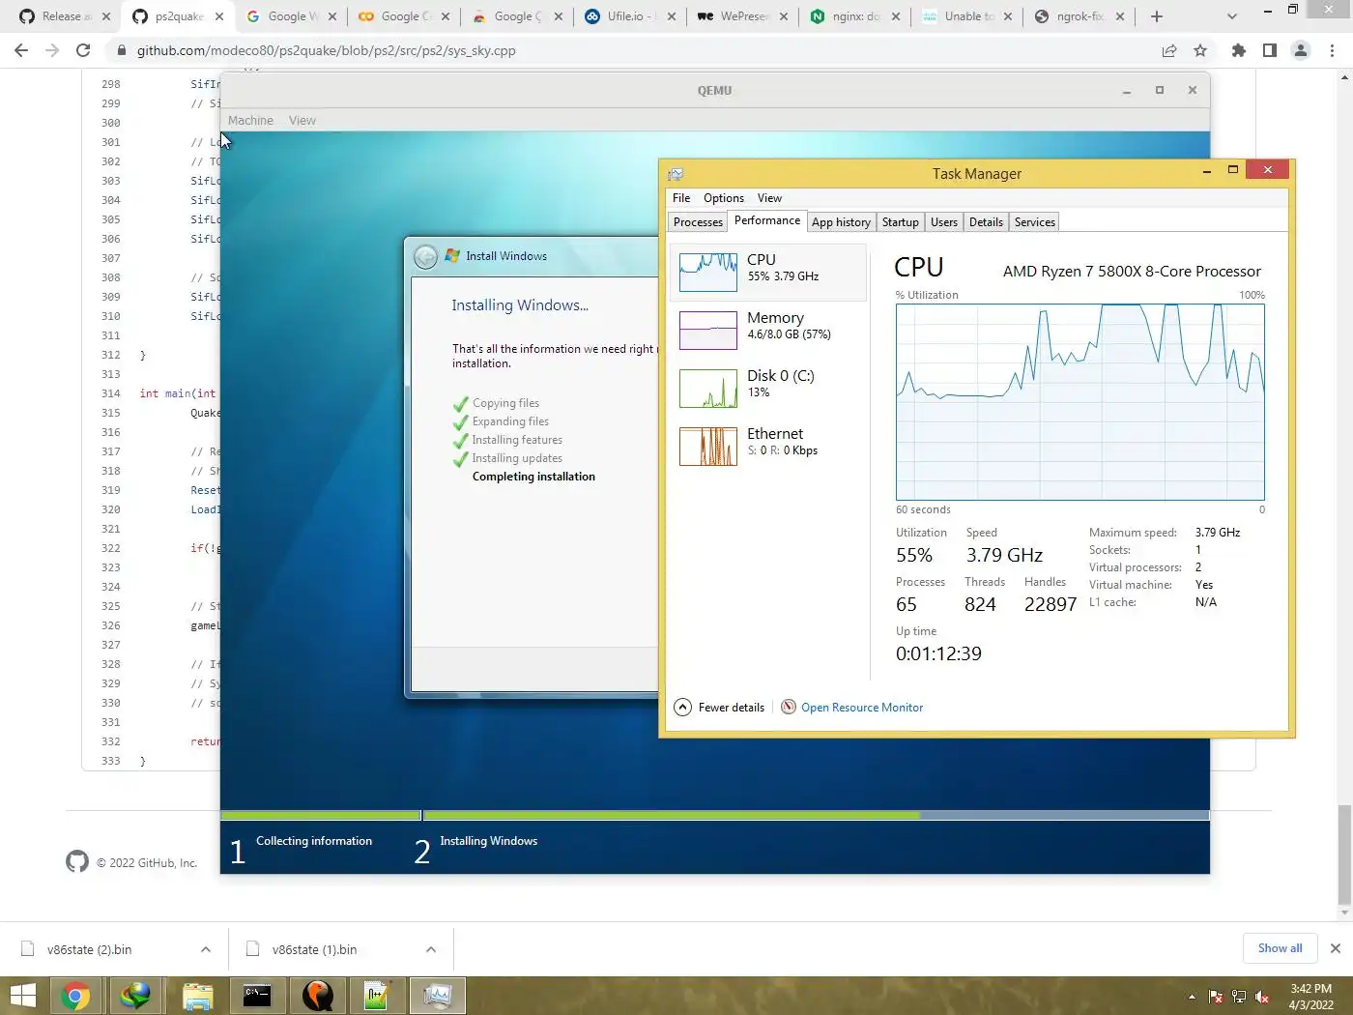Open the taskbar clock showing 3:42 PM
Image resolution: width=1353 pixels, height=1015 pixels.
pos(1310,997)
